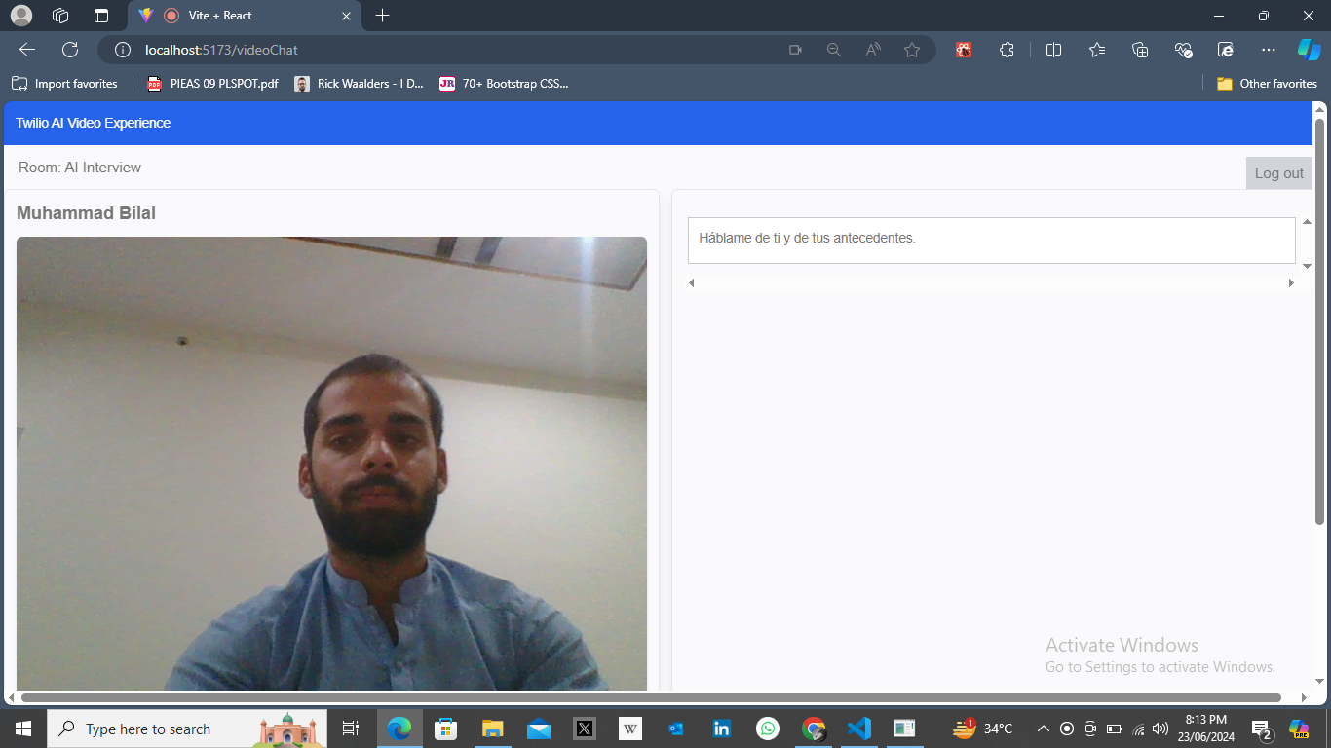Open WhatsApp from the taskbar
Screen dimensions: 1331x748
pyautogui.click(x=768, y=729)
